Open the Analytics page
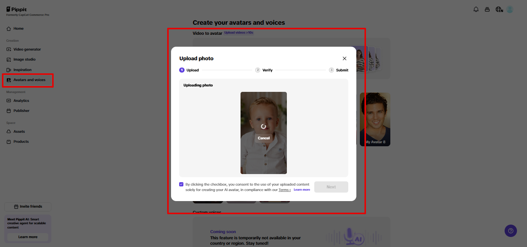This screenshot has height=247, width=527. tap(22, 100)
